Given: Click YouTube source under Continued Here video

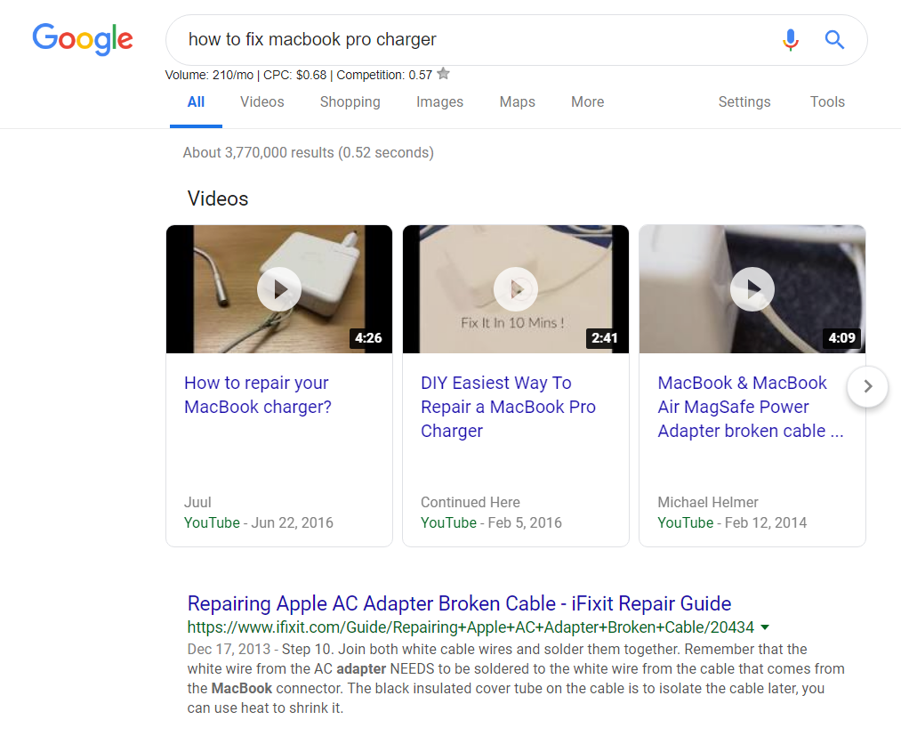Looking at the screenshot, I should coord(448,522).
